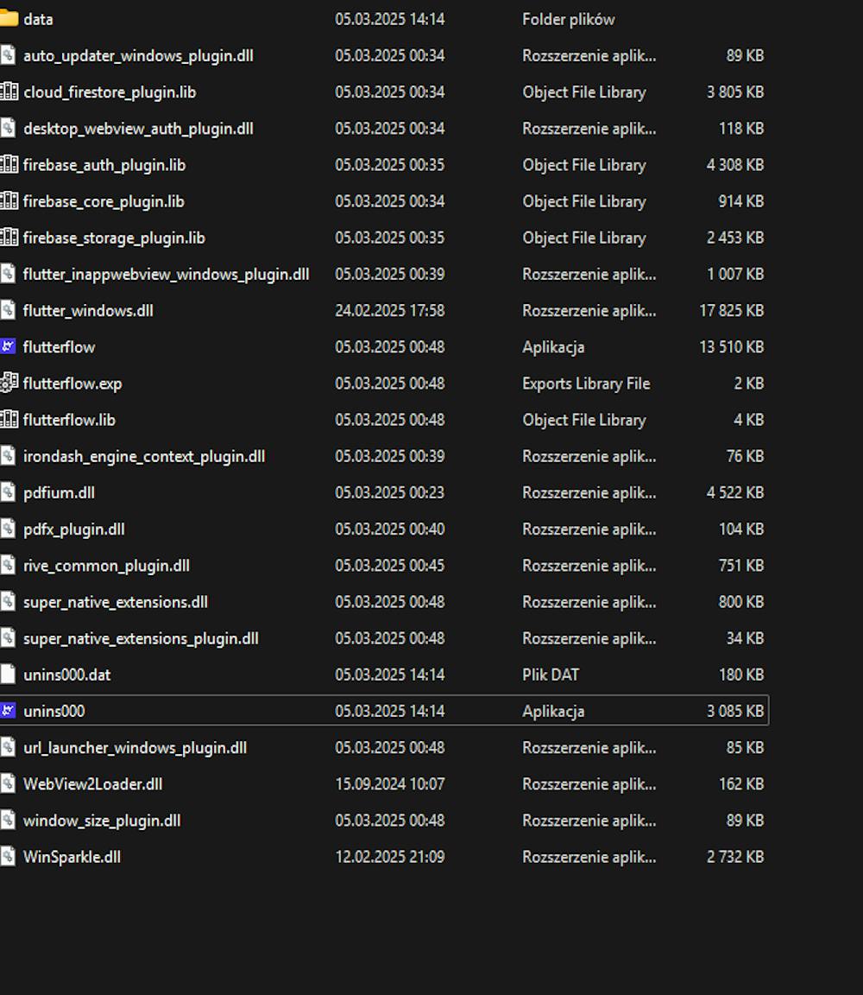Click the WebView2Loader.dll file icon
863x995 pixels.
click(x=8, y=783)
